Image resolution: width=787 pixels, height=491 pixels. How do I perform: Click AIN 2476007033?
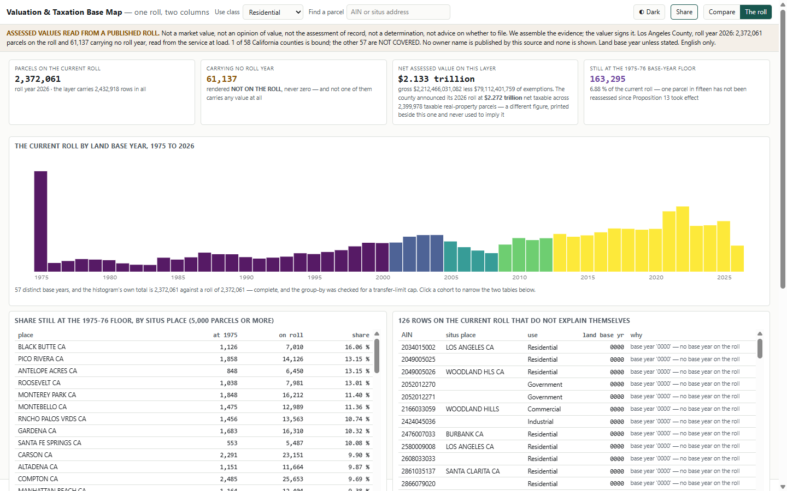(x=418, y=434)
